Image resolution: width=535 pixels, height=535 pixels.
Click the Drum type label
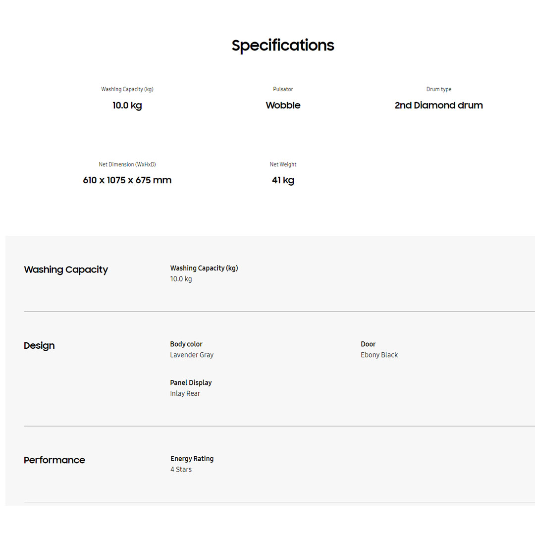[438, 89]
